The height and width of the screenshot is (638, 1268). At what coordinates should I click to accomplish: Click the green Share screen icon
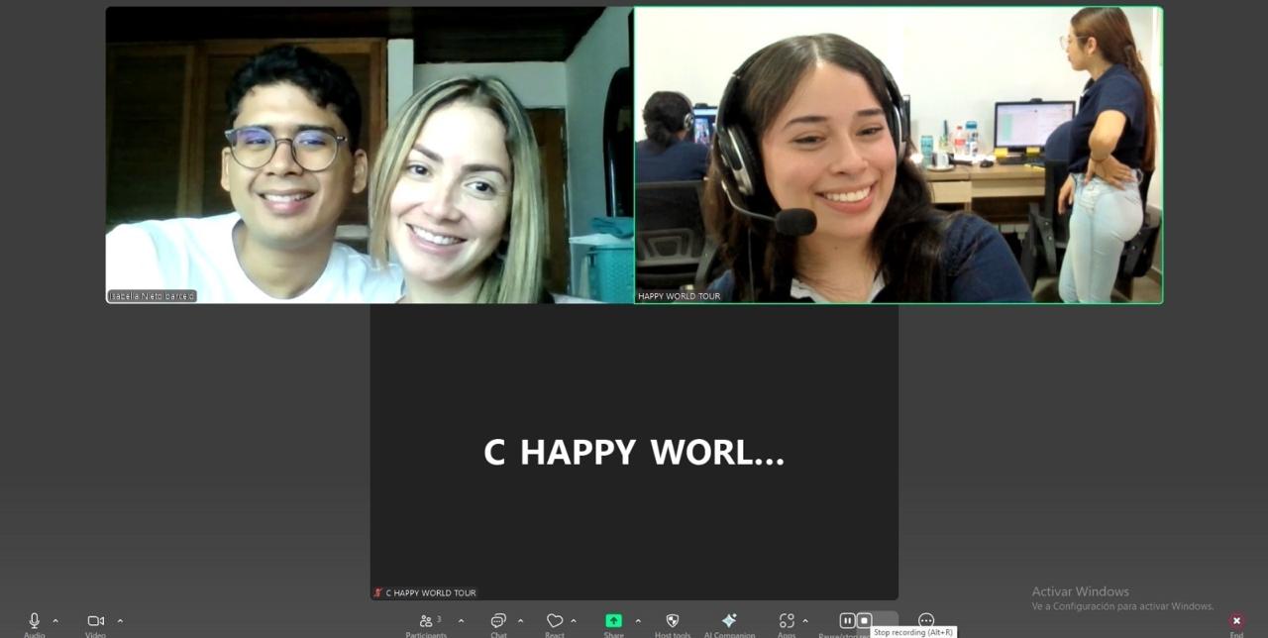tap(613, 621)
